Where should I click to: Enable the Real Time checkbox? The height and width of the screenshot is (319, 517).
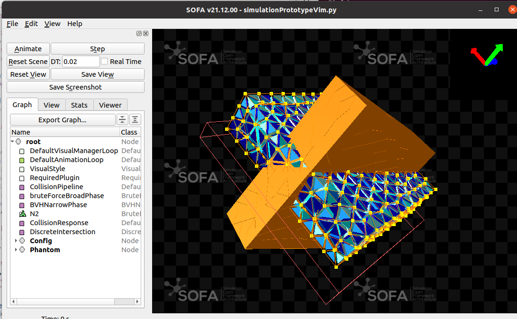(104, 61)
